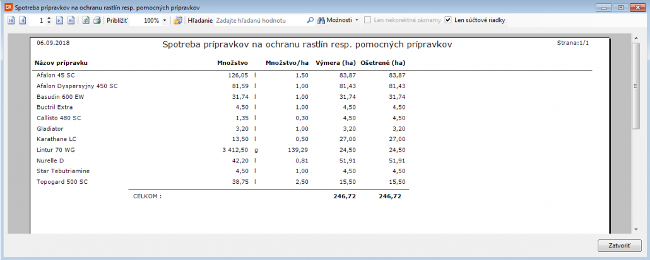Viewport: 650px width, 260px height.
Task: Select 'Gladiator' entry
Action: coord(50,128)
